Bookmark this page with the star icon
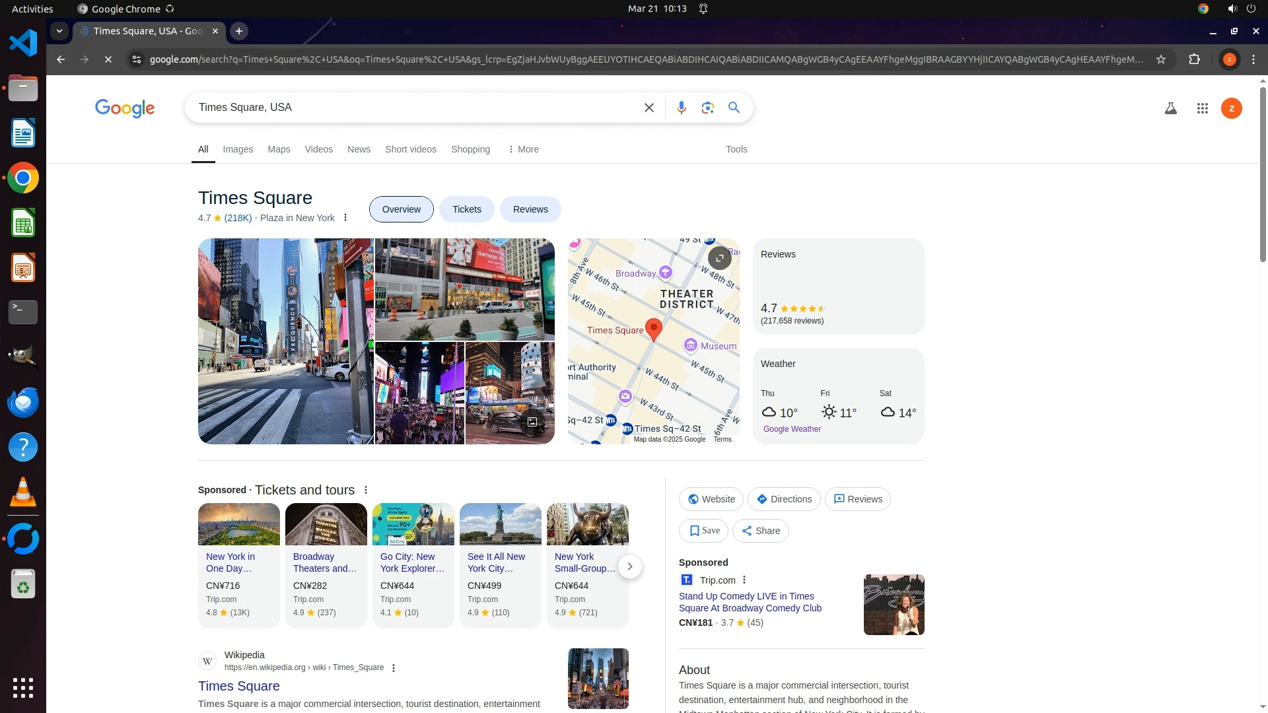1268x713 pixels. (1160, 59)
